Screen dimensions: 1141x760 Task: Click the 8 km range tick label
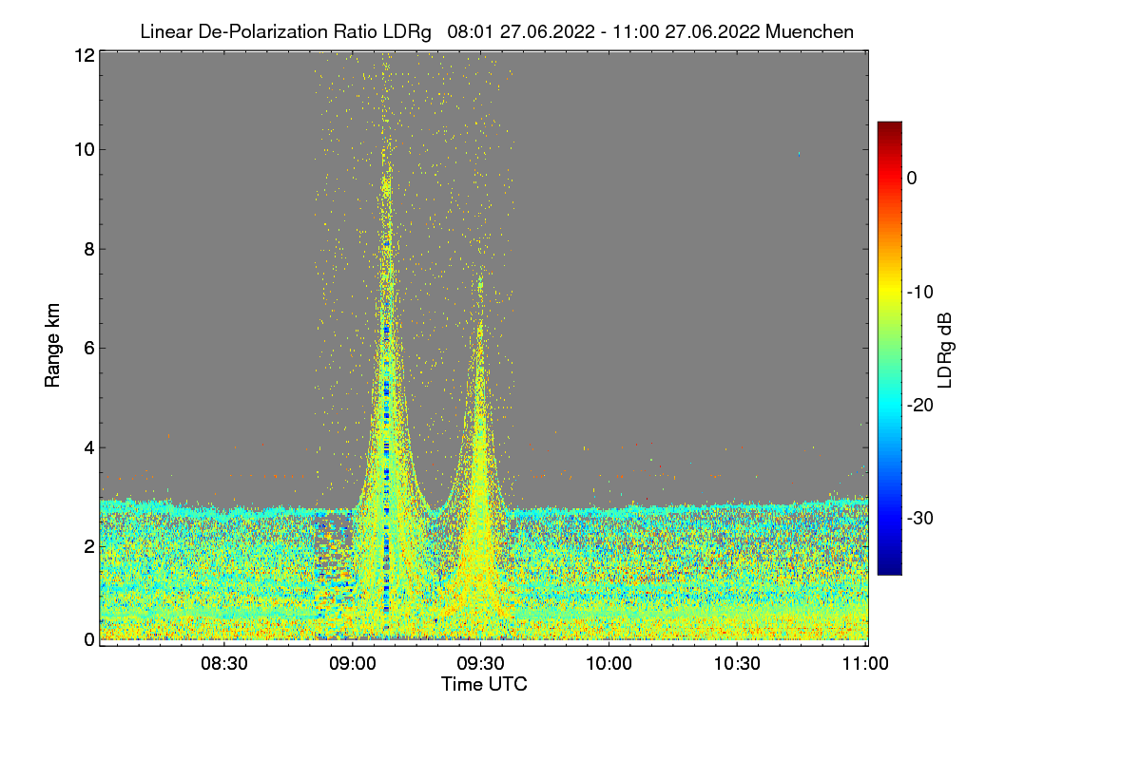coord(89,249)
